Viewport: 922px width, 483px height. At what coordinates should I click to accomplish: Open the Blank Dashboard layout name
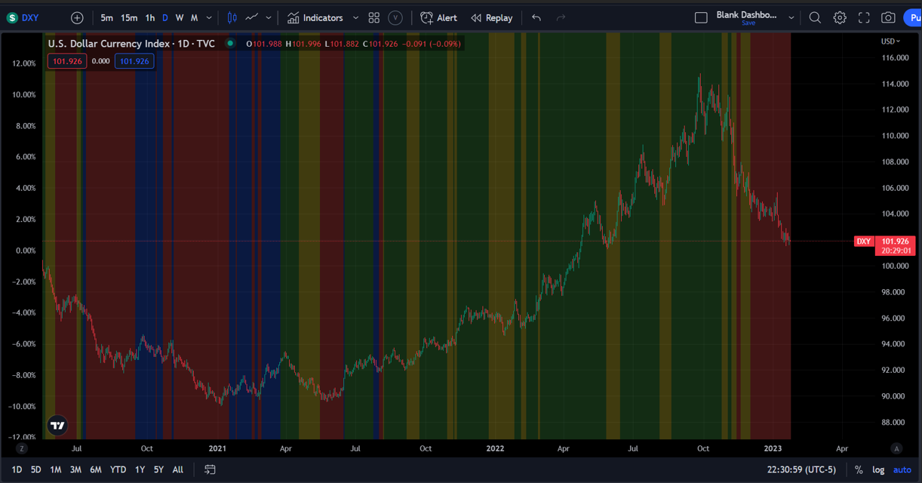(746, 14)
